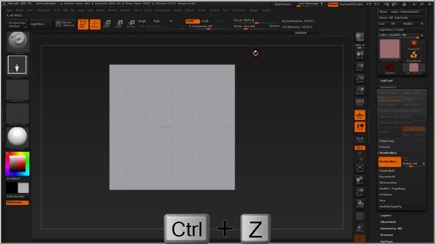Click the BPR render icon
Viewport: 435px width, 244px height.
click(x=360, y=37)
